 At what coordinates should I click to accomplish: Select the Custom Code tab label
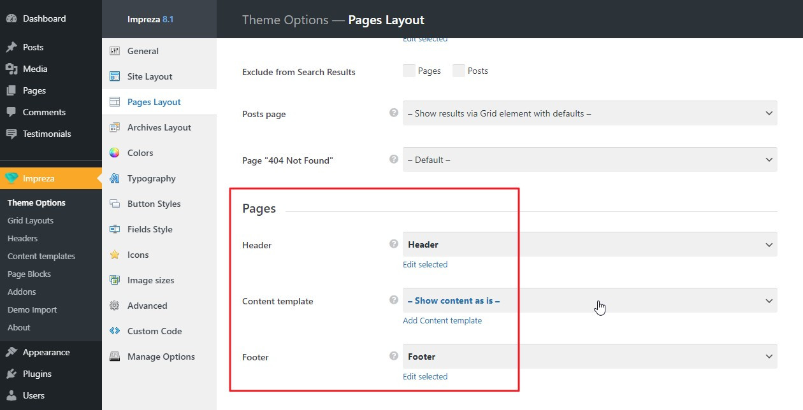[x=155, y=331]
